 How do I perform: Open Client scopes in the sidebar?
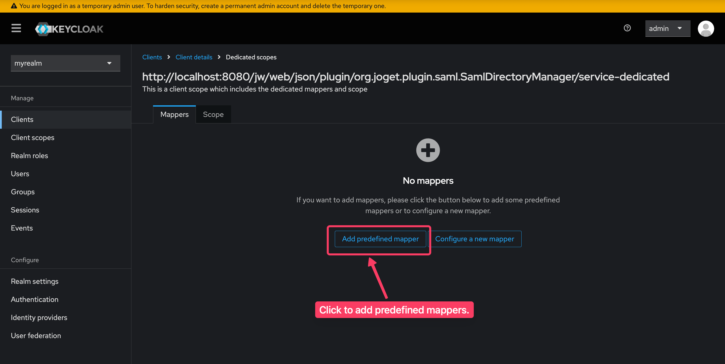65,138
